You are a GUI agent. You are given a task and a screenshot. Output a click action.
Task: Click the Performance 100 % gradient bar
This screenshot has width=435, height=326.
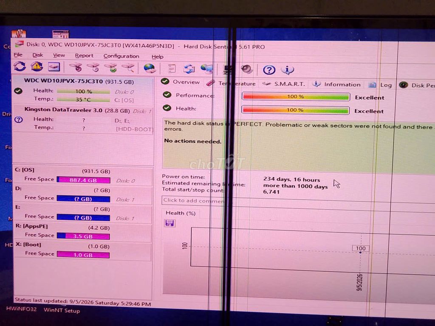(296, 96)
